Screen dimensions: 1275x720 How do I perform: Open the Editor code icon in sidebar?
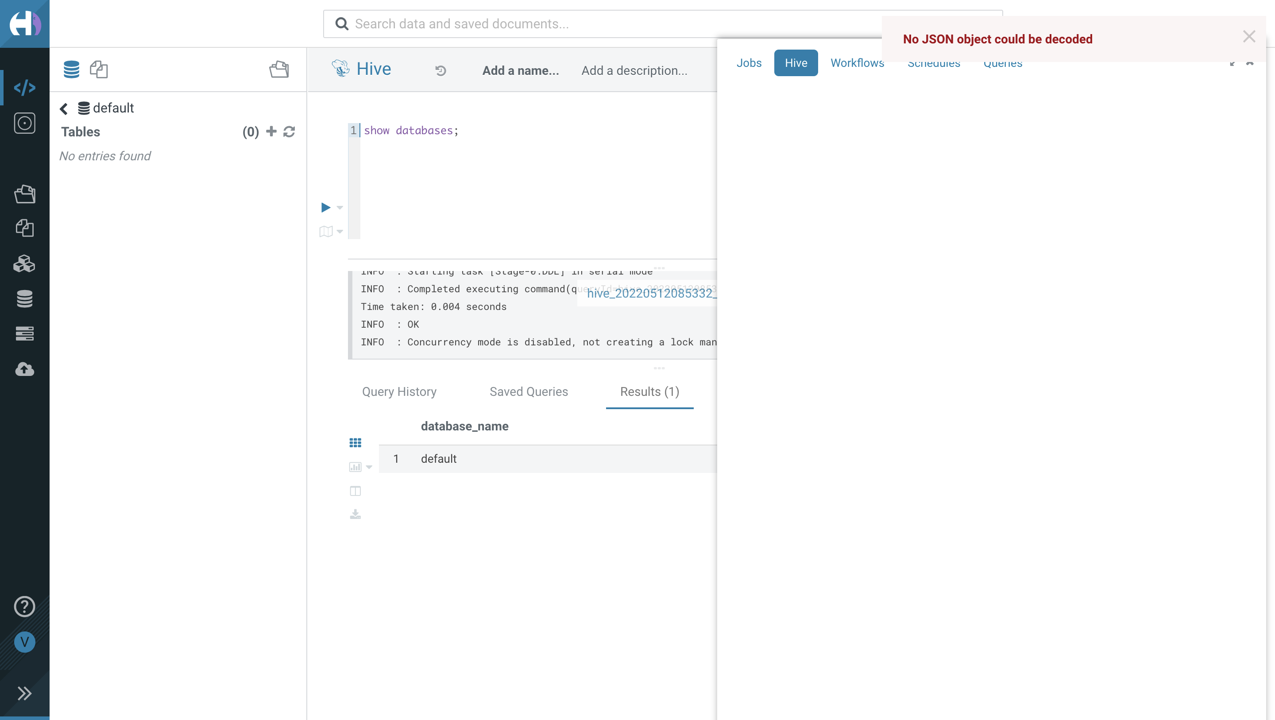click(25, 88)
